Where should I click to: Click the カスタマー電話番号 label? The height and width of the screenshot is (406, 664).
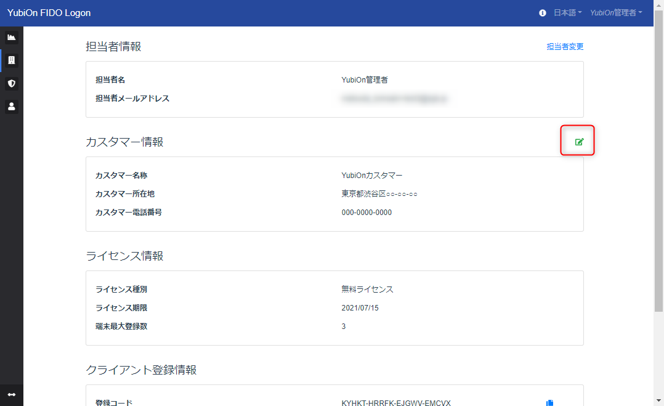click(x=129, y=213)
